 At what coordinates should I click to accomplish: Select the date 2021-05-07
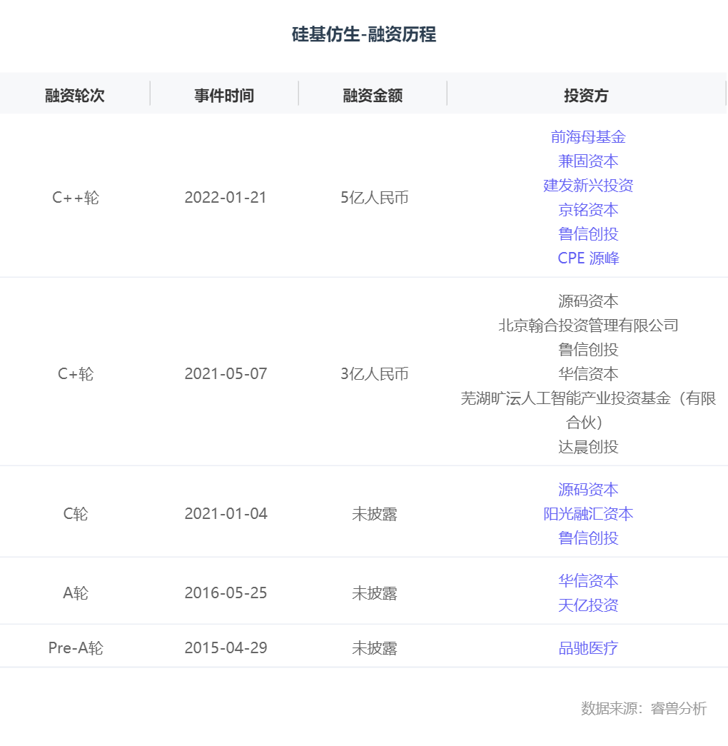point(226,374)
